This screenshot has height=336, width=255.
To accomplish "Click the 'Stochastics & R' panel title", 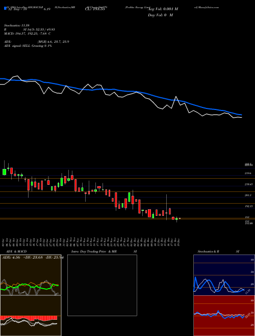I will click(x=209, y=251).
